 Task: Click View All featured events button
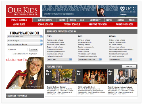click(129, 67)
